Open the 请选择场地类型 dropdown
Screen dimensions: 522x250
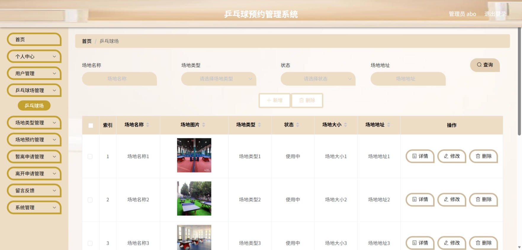(219, 79)
